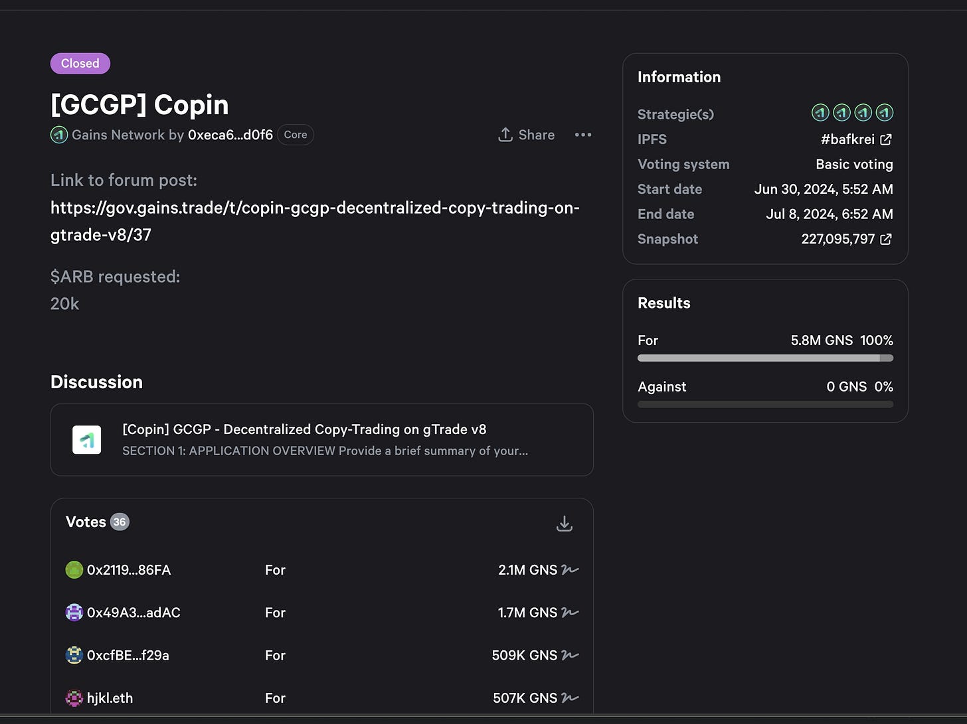Screen dimensions: 967x724
Task: Open voter profile 0xcfBE...f29a
Action: click(x=128, y=655)
